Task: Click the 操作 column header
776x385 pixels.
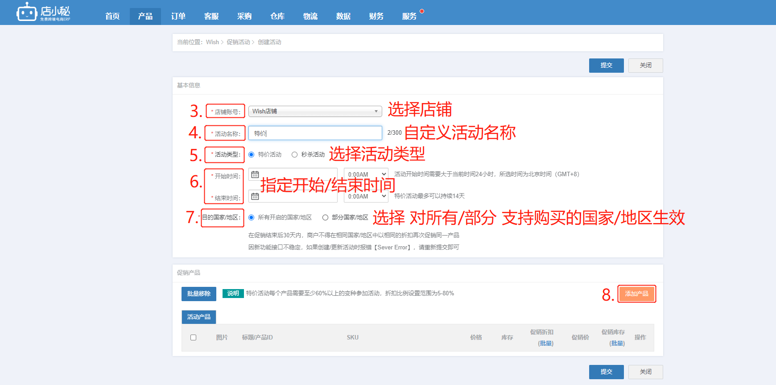Action: 640,338
